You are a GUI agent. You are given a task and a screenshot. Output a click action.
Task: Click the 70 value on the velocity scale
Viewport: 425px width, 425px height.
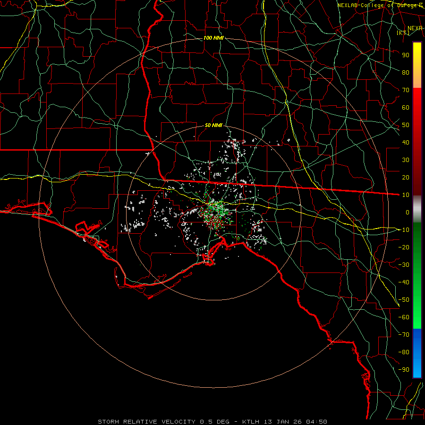point(406,90)
